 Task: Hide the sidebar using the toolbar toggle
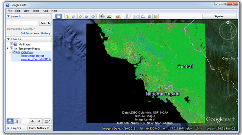pos(58,16)
